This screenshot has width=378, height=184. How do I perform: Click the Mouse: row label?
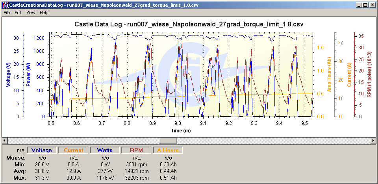coord(16,158)
